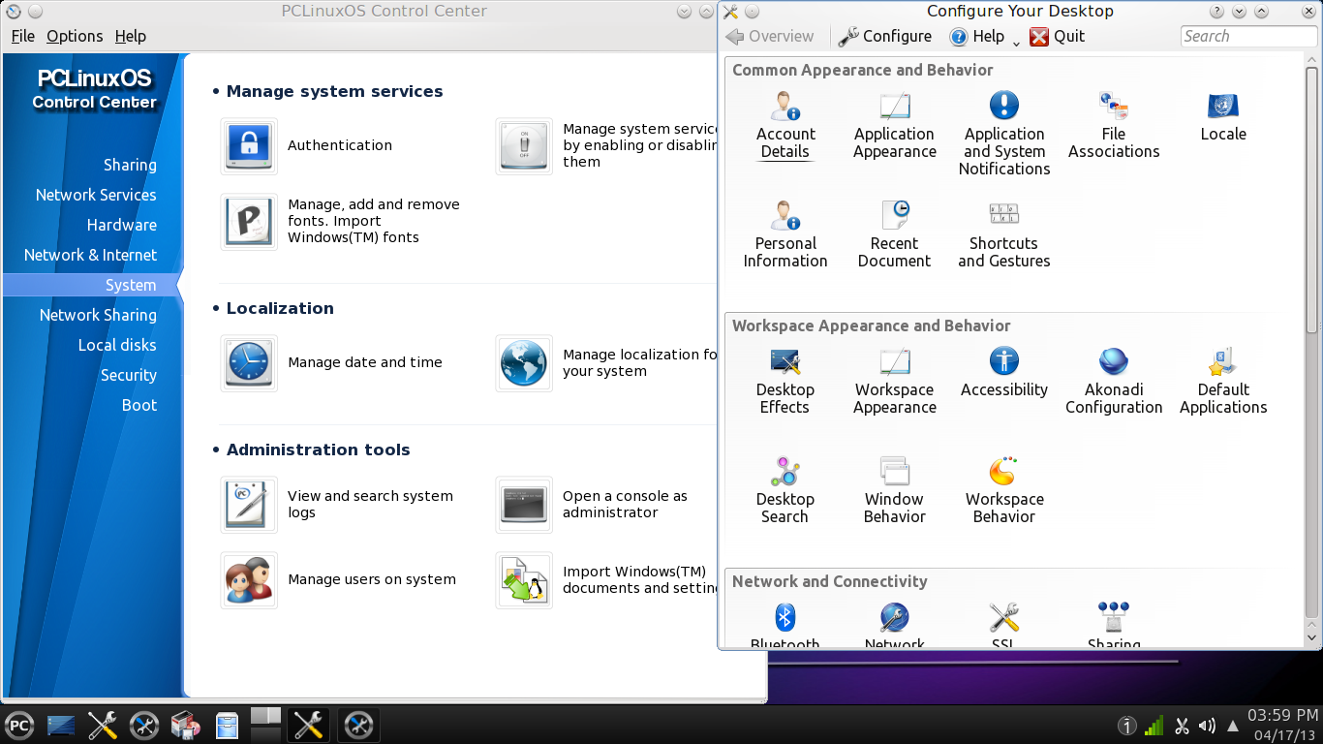This screenshot has height=744, width=1323.
Task: Open Shortcuts and Gestures settings
Action: 1004,234
